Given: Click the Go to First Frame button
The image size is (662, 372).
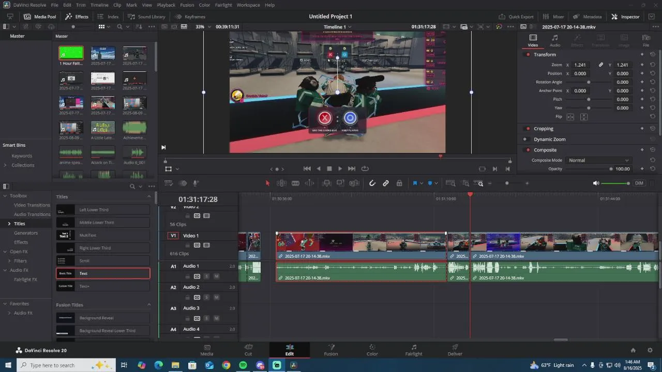Looking at the screenshot, I should [x=307, y=168].
